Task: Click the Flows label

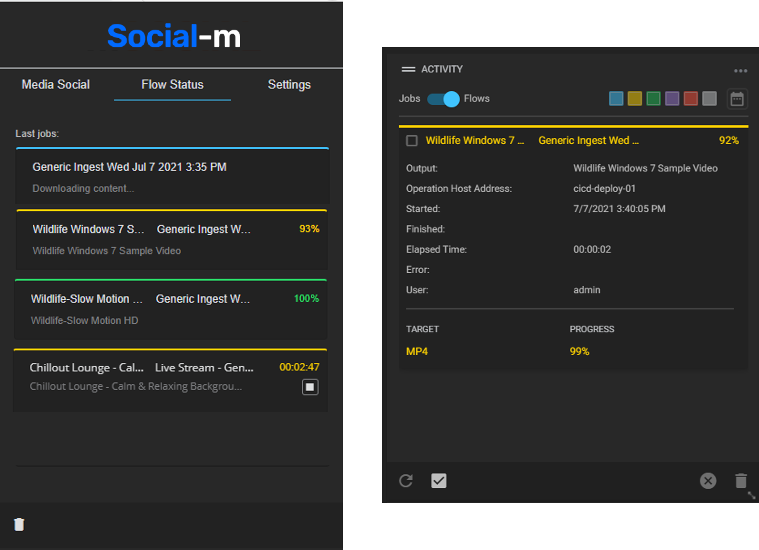Action: tap(476, 98)
